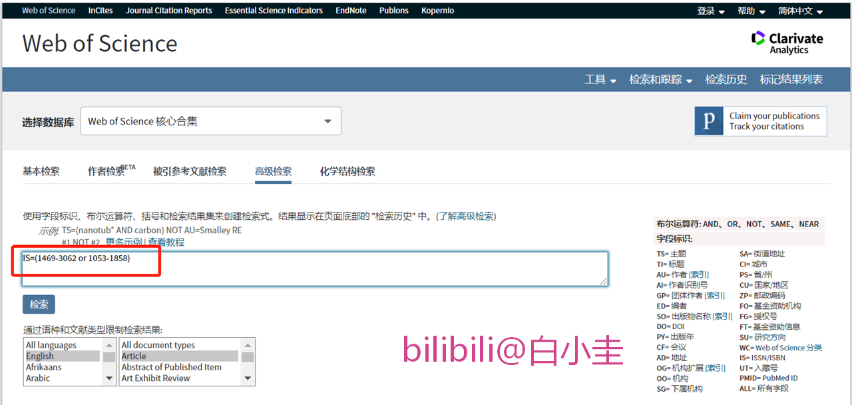Click PY= 出版年 field tag

click(x=676, y=337)
